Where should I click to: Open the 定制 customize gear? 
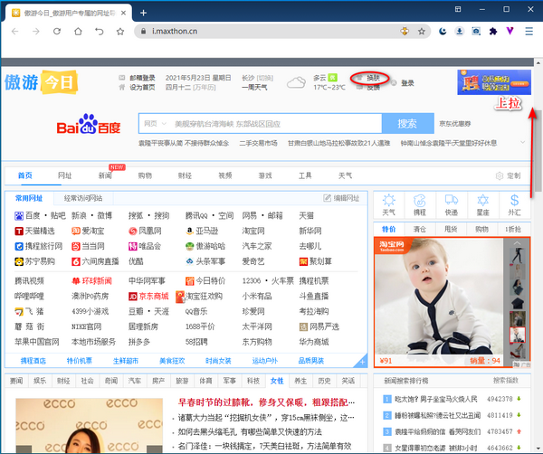(x=509, y=175)
